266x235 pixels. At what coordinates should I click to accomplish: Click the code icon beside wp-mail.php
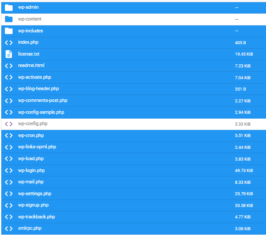(x=9, y=182)
